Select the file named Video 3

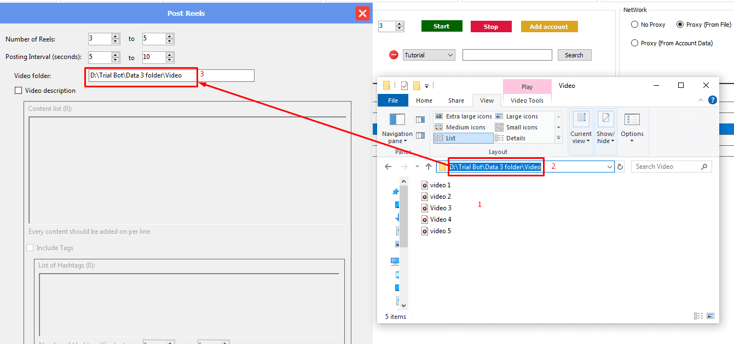point(436,208)
